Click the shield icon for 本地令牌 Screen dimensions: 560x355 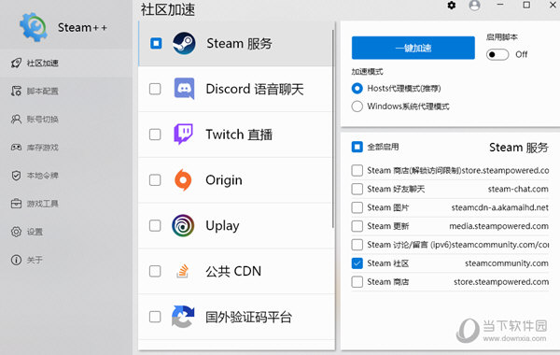tap(16, 176)
